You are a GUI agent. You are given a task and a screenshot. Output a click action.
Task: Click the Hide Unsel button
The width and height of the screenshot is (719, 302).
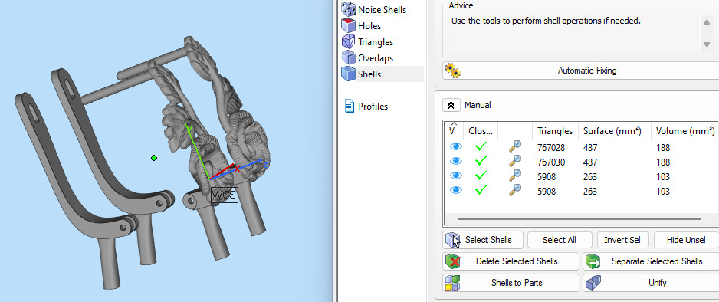pyautogui.click(x=687, y=240)
